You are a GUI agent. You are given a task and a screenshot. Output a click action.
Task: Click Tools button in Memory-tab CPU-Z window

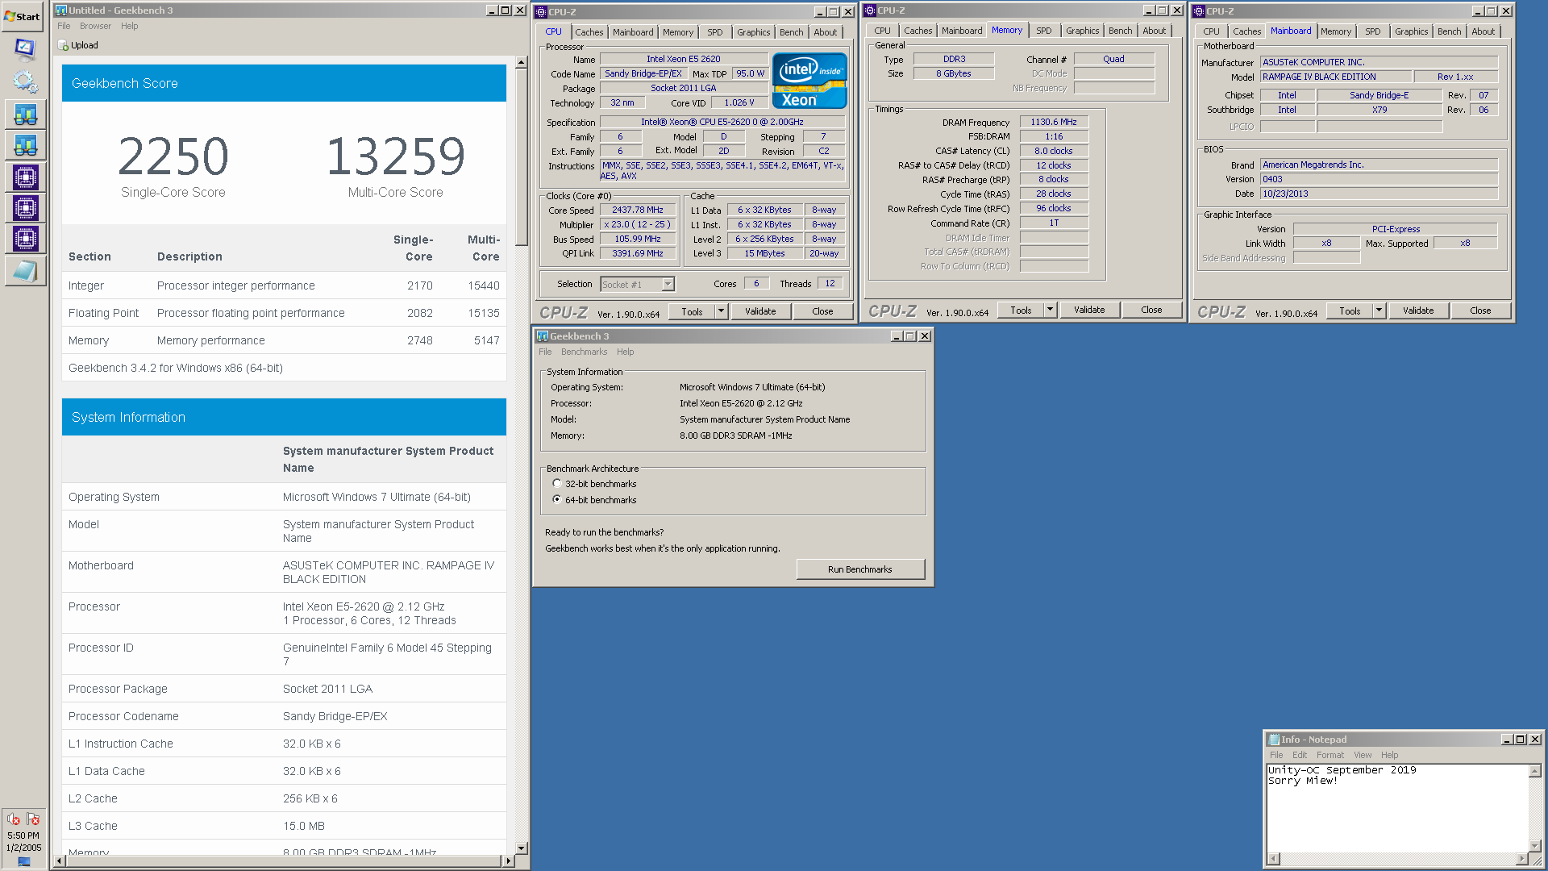[x=1021, y=310]
